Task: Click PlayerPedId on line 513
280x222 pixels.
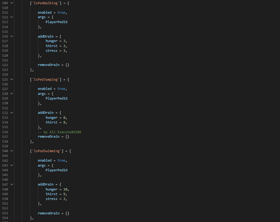Action: 56,22
